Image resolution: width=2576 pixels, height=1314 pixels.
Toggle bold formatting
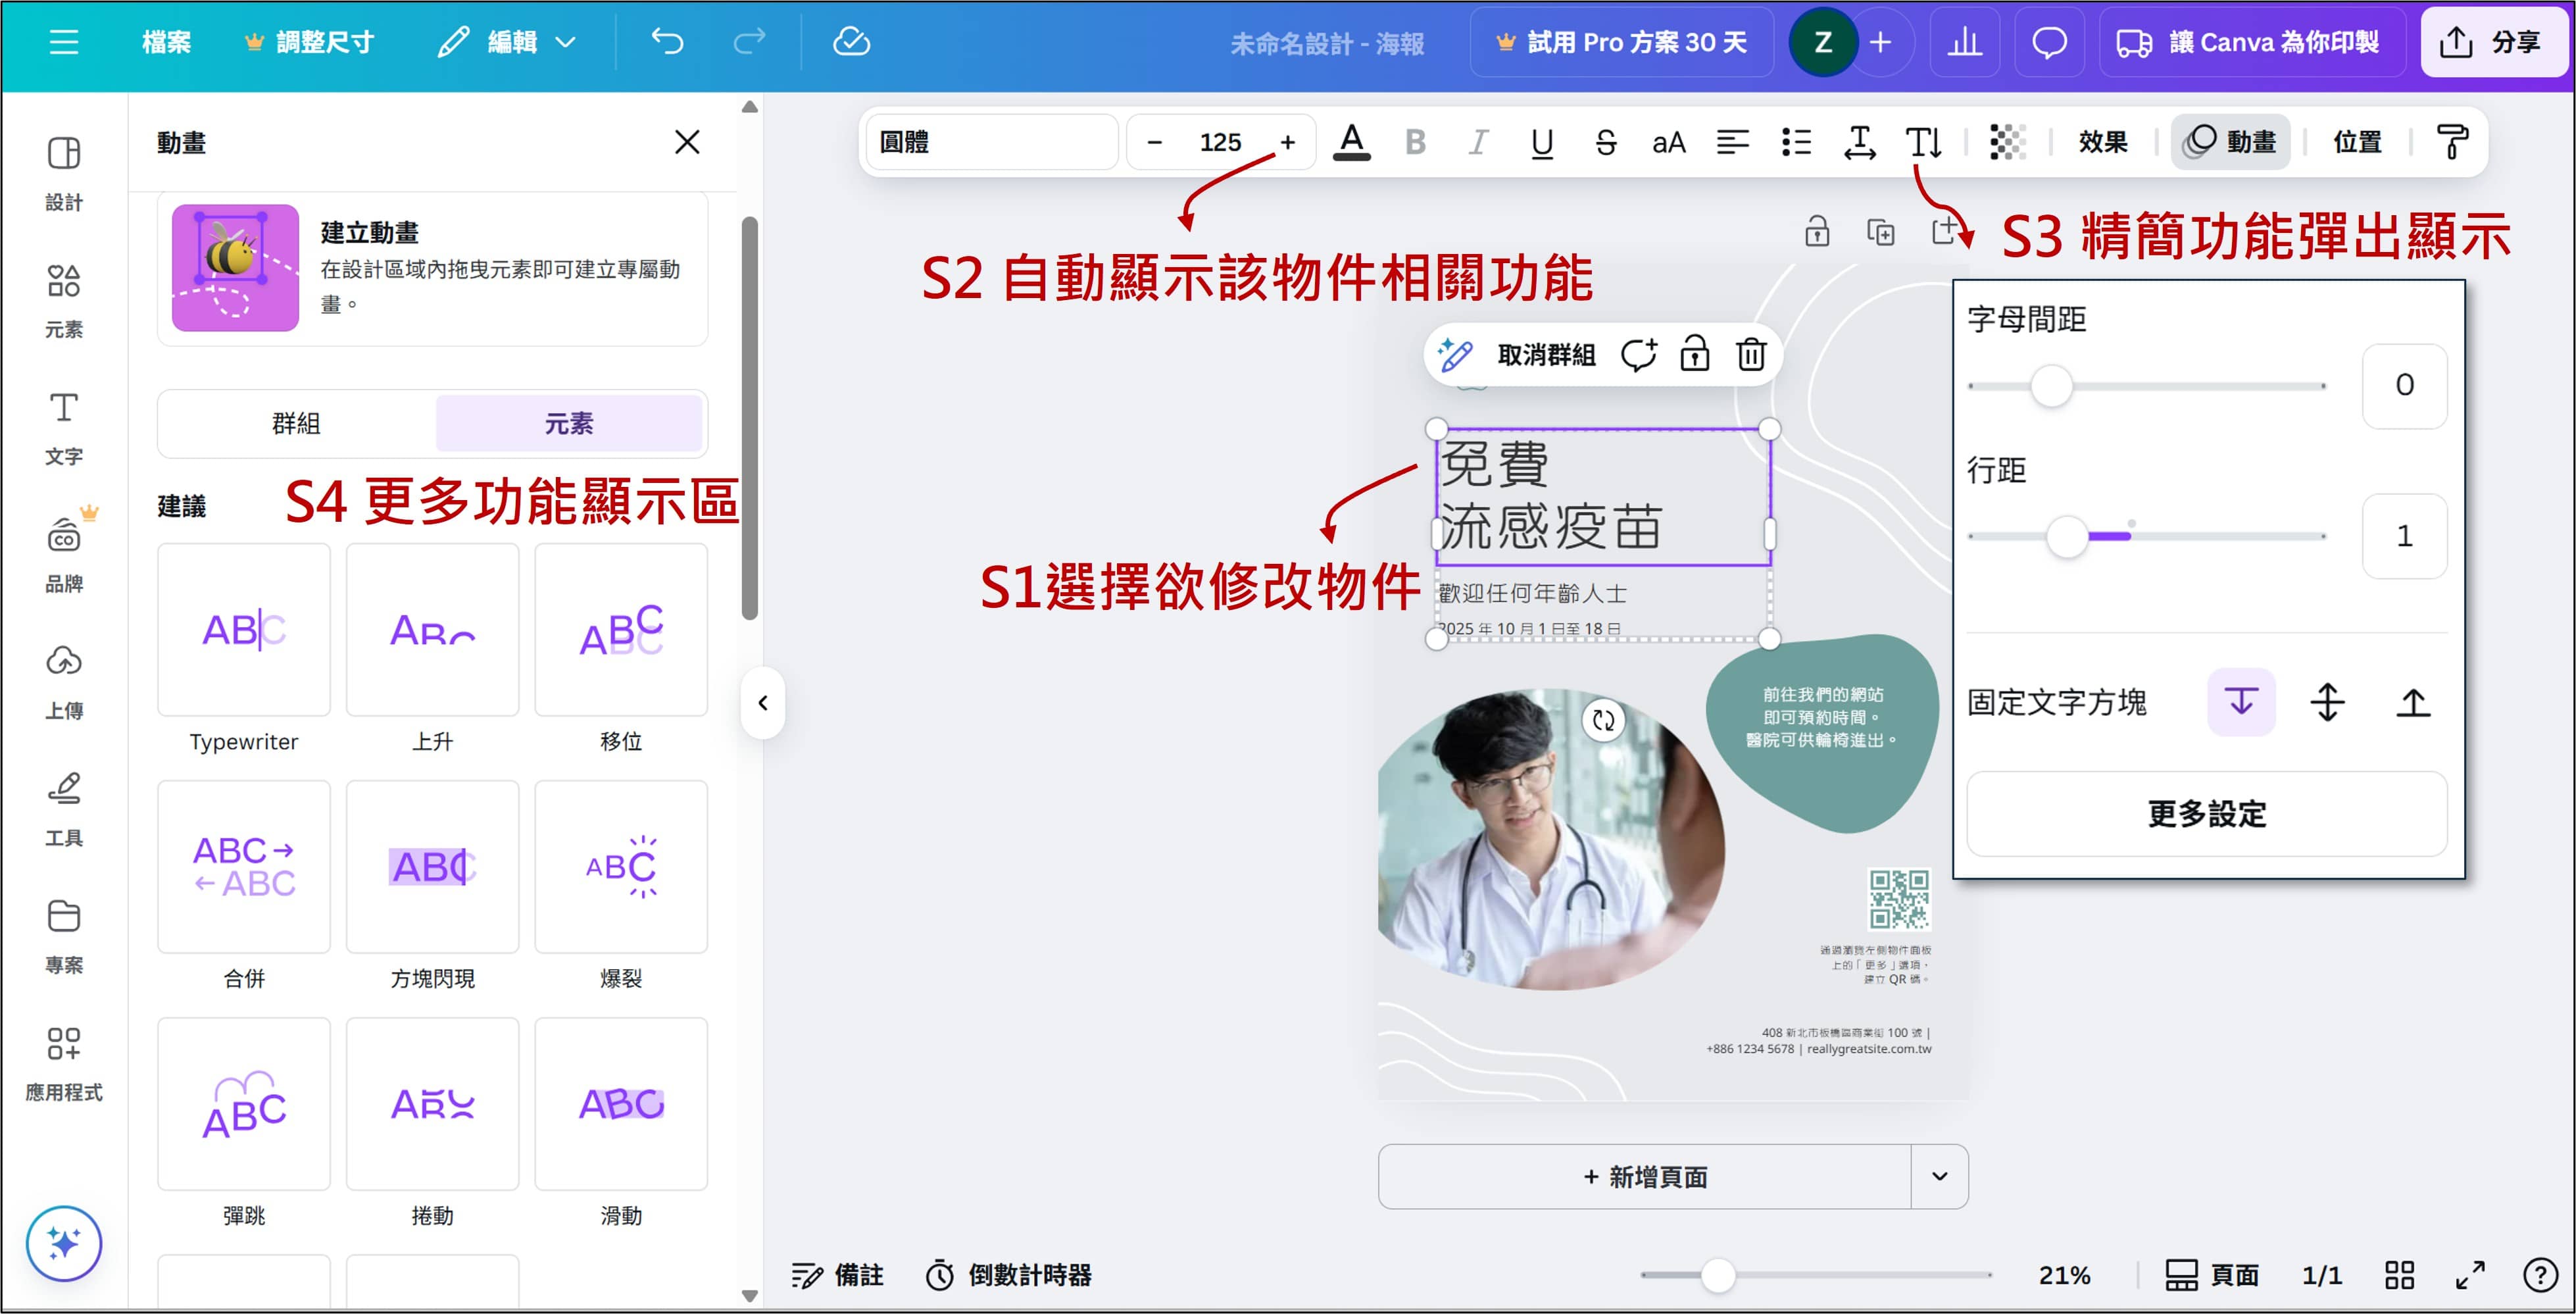click(x=1415, y=142)
